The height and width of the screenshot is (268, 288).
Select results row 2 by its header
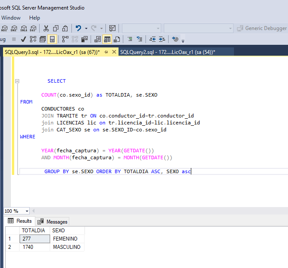coord(13,247)
